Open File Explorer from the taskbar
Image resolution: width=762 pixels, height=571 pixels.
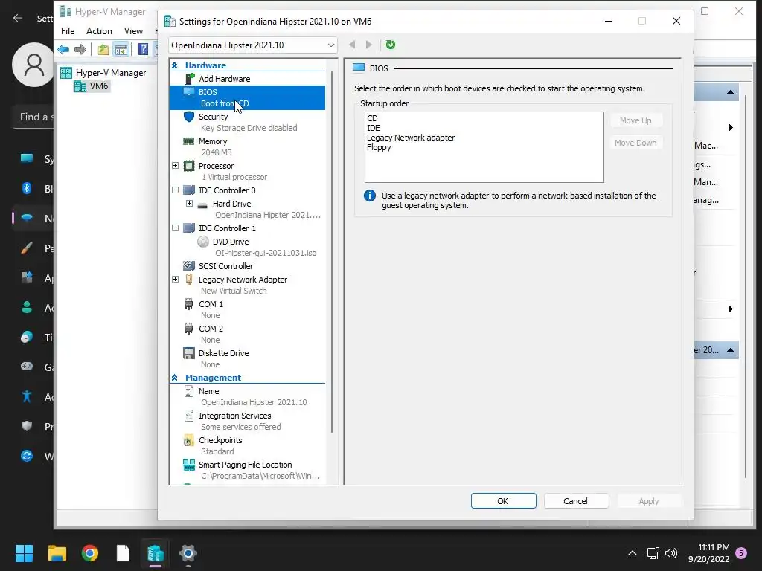coord(57,552)
